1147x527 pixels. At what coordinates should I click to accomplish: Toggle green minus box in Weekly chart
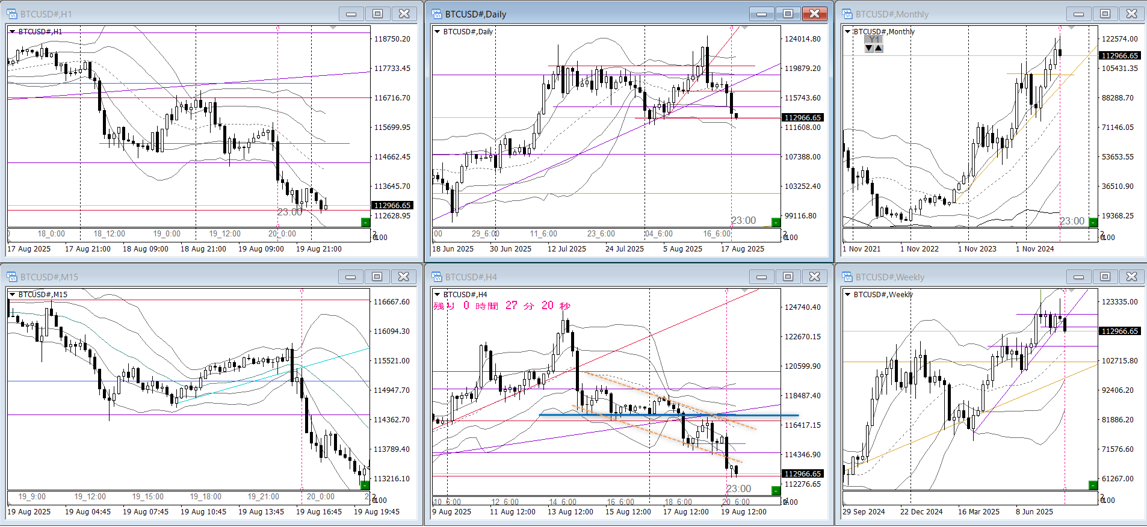pyautogui.click(x=1093, y=485)
